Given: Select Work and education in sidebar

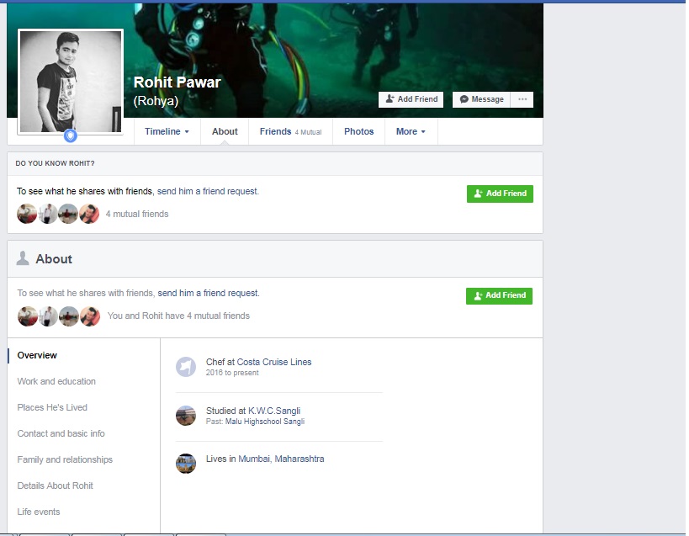Looking at the screenshot, I should point(56,381).
